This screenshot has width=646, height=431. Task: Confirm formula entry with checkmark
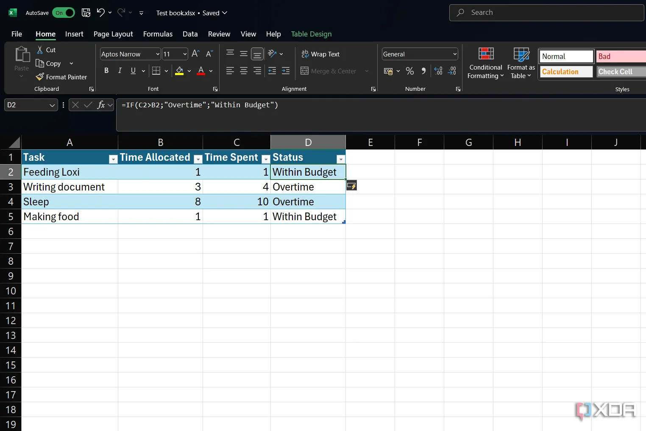coord(88,105)
